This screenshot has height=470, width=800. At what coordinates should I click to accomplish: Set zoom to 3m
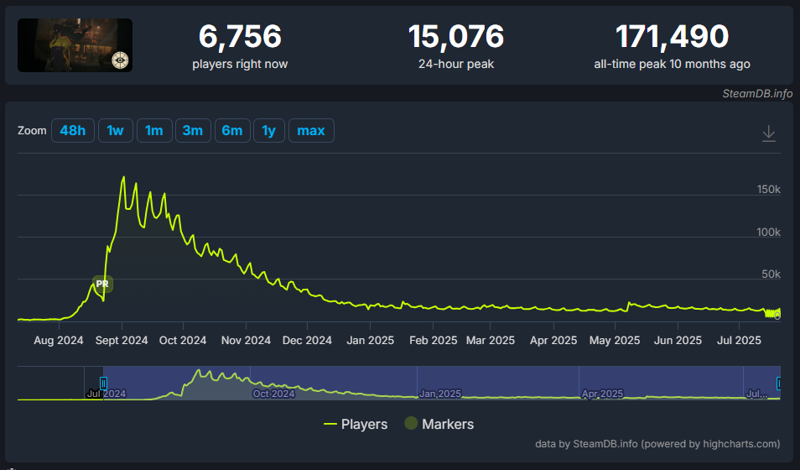click(x=193, y=130)
